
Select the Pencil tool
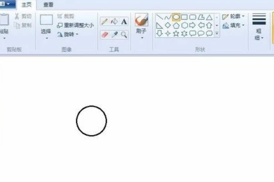coord(105,21)
